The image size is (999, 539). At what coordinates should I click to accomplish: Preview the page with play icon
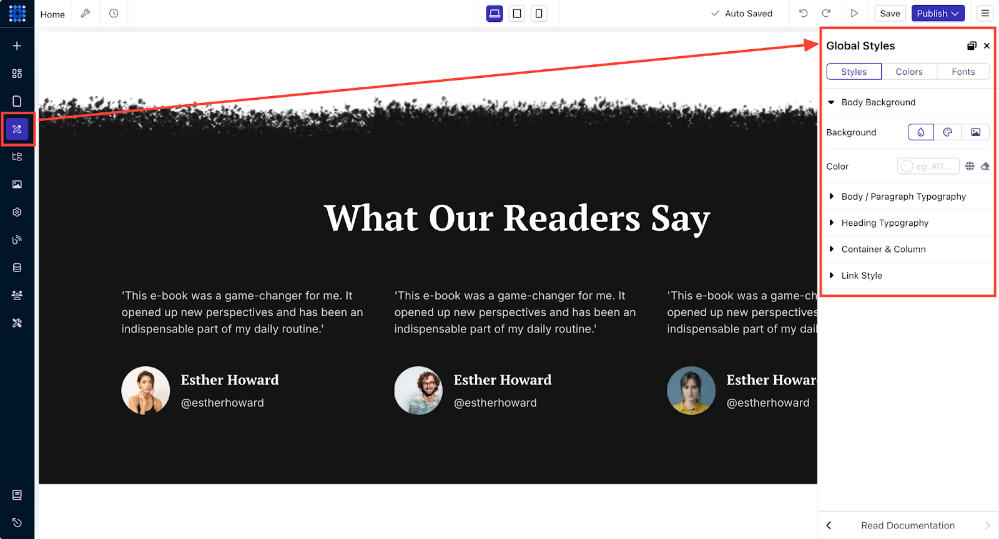854,13
